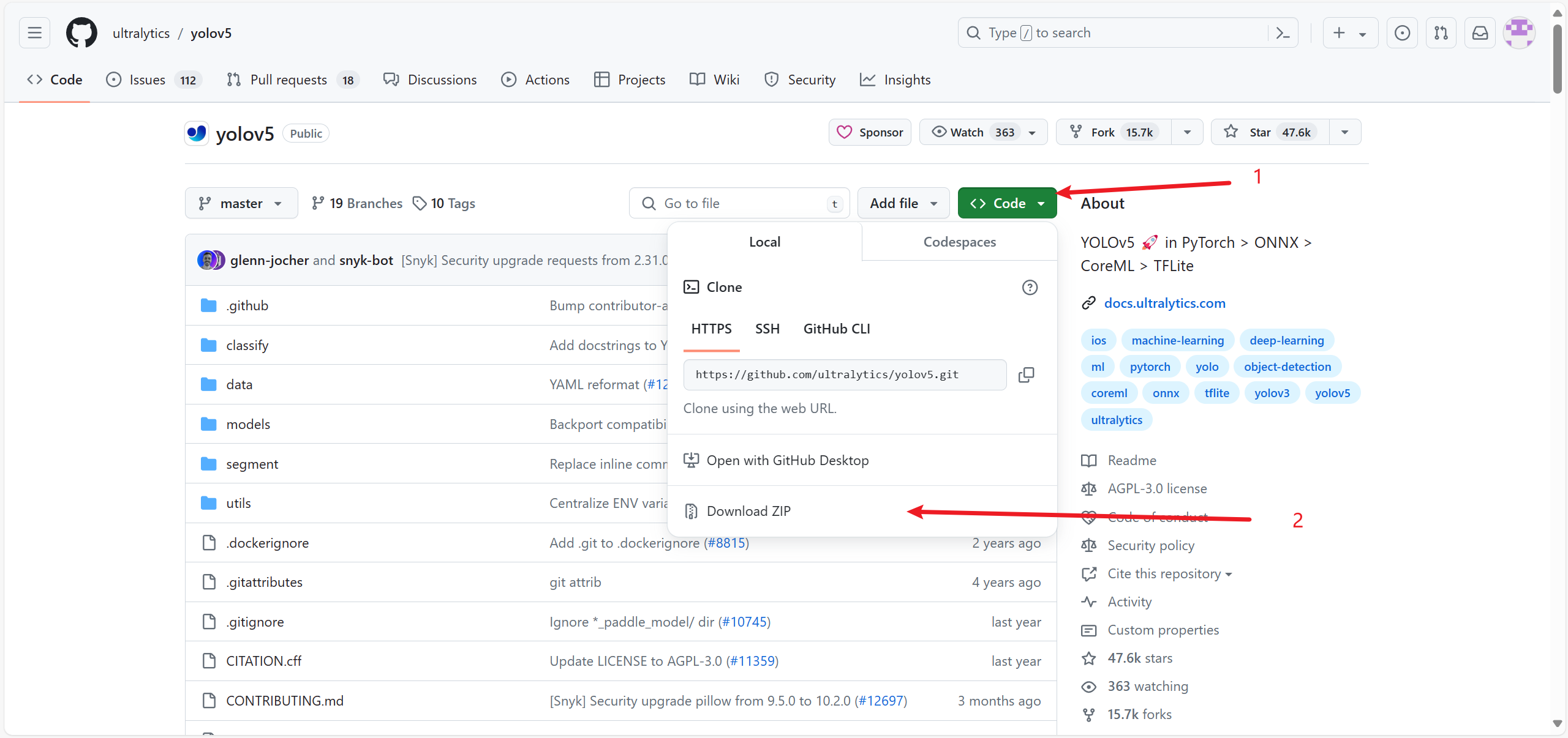Click the 363 watching link
Viewport: 1568px width, 738px height.
[1148, 687]
